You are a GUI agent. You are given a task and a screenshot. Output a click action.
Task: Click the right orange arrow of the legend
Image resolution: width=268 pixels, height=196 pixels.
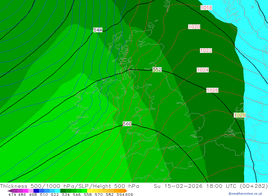(126, 191)
